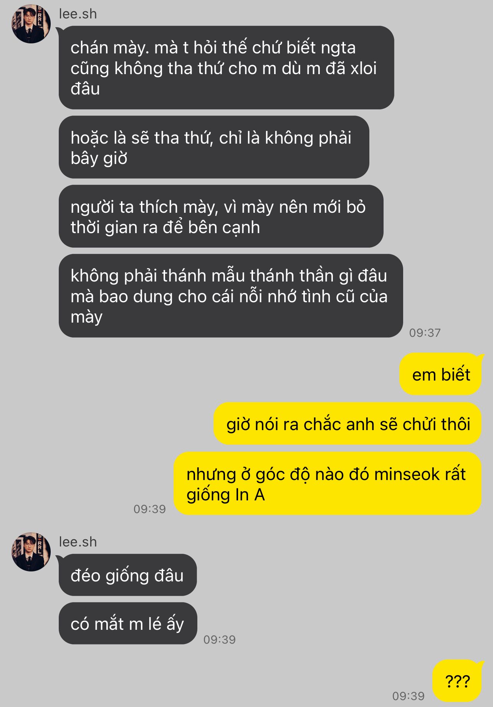493x707 pixels.
Task: Select message "hoặc là sẽ tha thứ"
Action: point(214,147)
